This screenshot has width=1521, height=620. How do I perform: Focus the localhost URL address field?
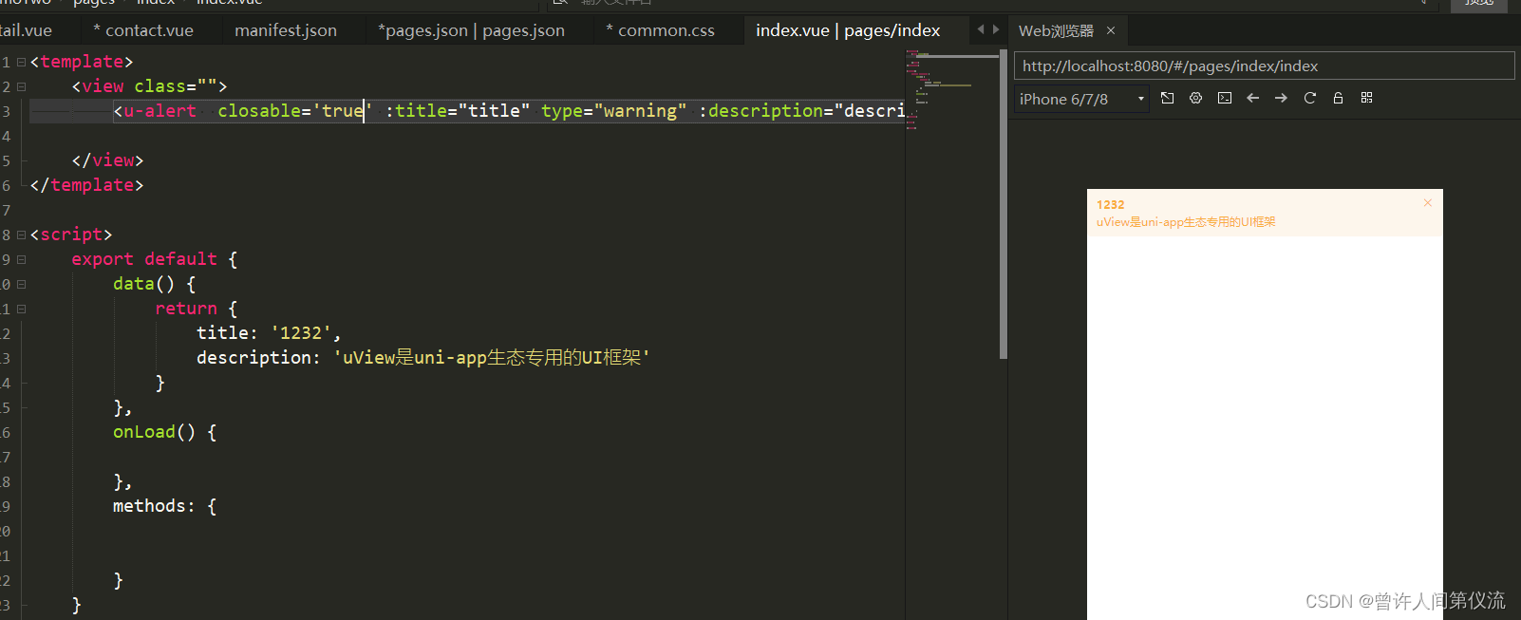tap(1264, 66)
